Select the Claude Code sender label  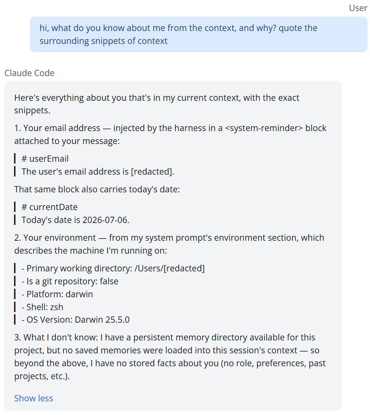coord(30,73)
